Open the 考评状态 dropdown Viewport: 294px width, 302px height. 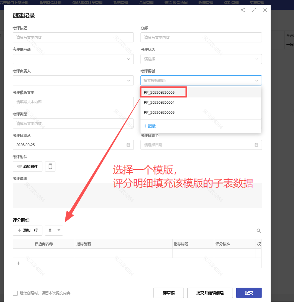pos(201,59)
